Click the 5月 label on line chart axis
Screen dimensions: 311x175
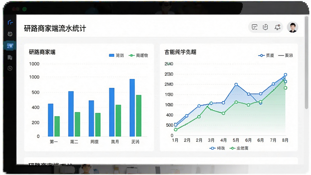[x=236, y=140]
